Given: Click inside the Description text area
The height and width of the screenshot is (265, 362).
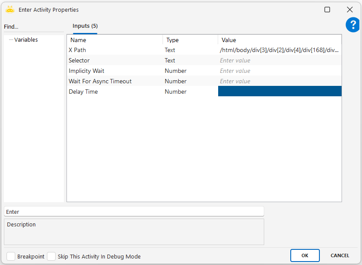Looking at the screenshot, I should click(134, 234).
